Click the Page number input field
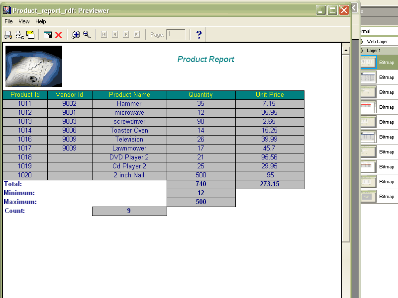 tap(176, 35)
